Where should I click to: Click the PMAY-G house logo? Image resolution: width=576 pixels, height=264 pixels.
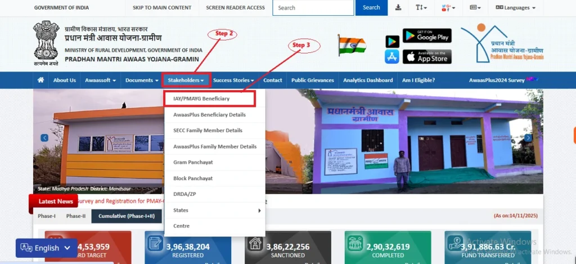(x=502, y=43)
